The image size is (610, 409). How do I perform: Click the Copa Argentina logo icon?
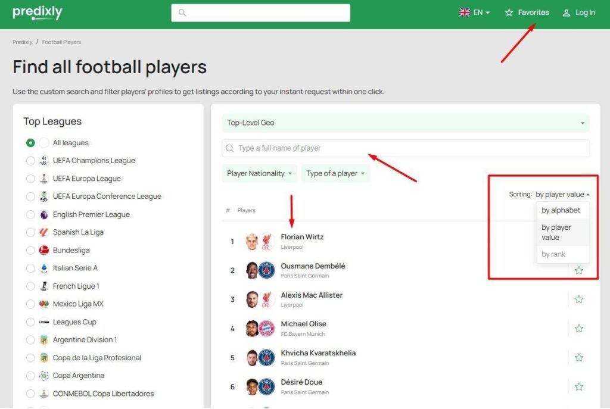[44, 376]
